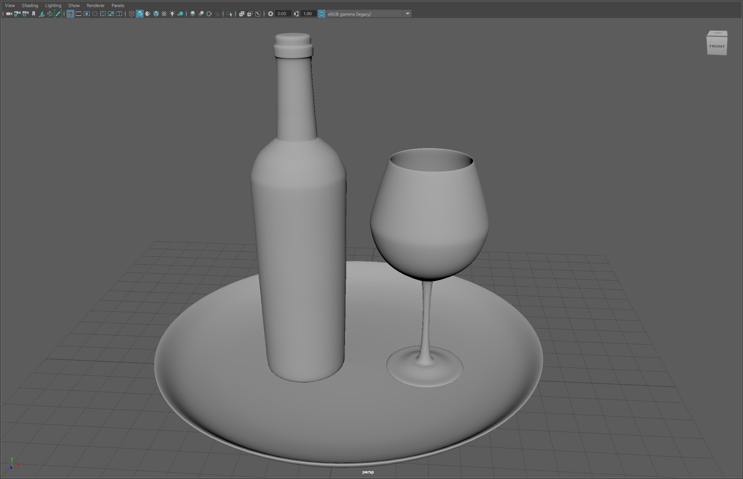The height and width of the screenshot is (479, 743).
Task: Toggle the Safe Action icon
Action: (x=111, y=14)
